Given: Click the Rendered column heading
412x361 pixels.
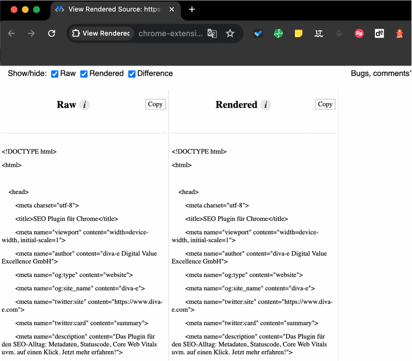Looking at the screenshot, I should (237, 104).
